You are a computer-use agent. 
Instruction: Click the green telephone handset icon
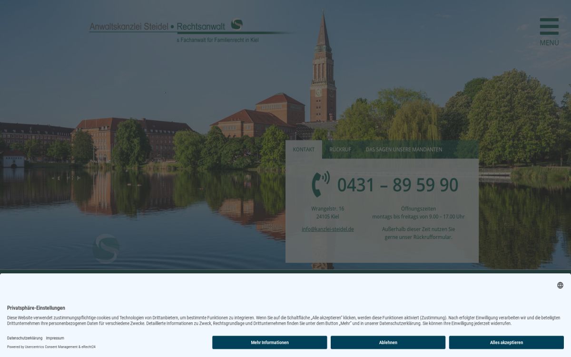320,184
